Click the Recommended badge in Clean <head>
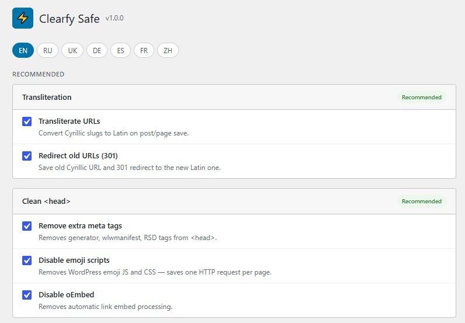The width and height of the screenshot is (465, 323). click(421, 202)
